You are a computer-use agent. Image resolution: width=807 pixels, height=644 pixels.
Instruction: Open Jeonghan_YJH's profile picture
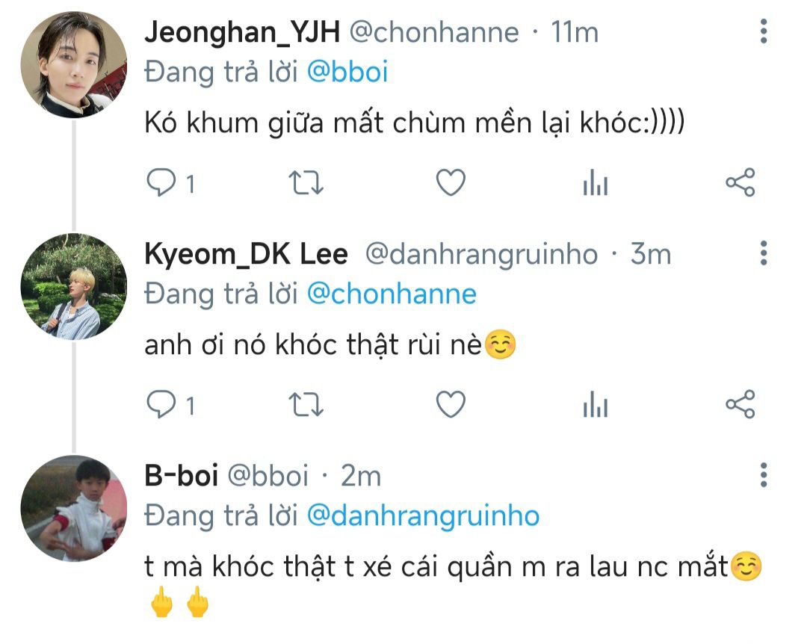(73, 65)
